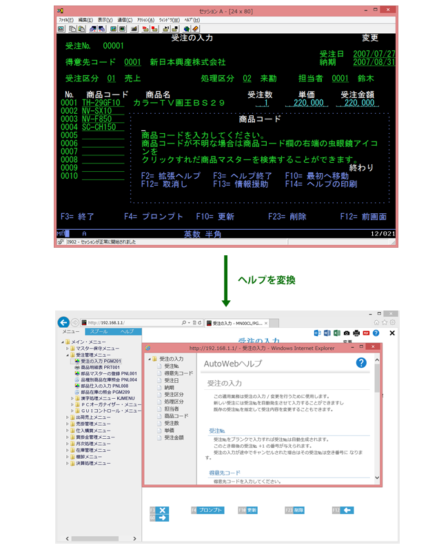The image size is (448, 552).
Task: Expand the マスター保守メニュー tree node
Action: coord(67,348)
